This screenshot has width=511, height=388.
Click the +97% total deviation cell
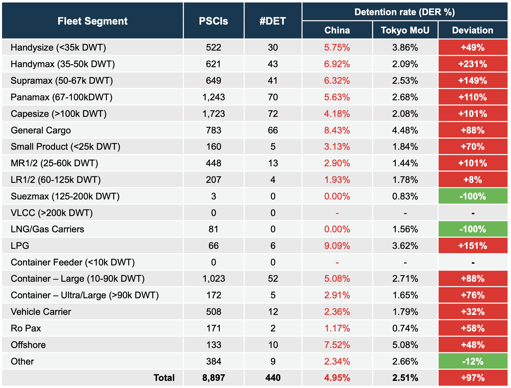[472, 378]
